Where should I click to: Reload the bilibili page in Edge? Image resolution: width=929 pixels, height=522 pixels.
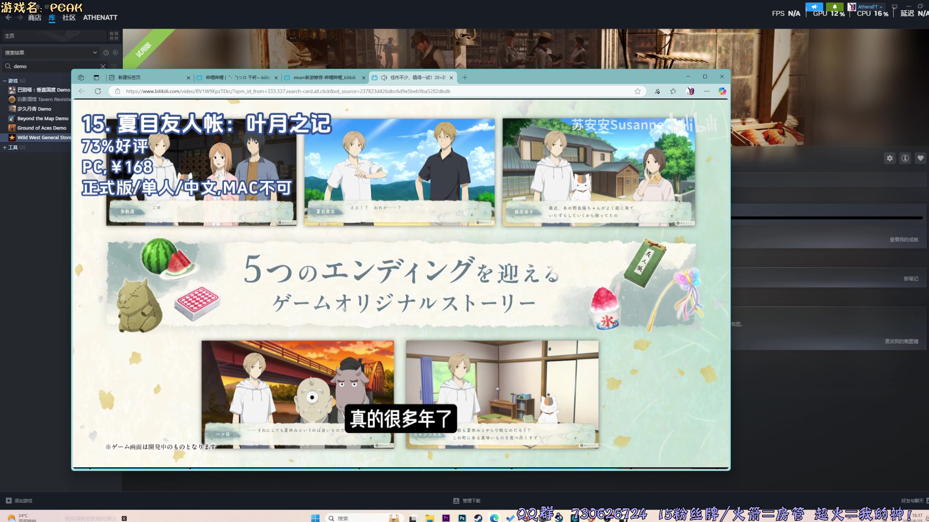click(x=98, y=91)
